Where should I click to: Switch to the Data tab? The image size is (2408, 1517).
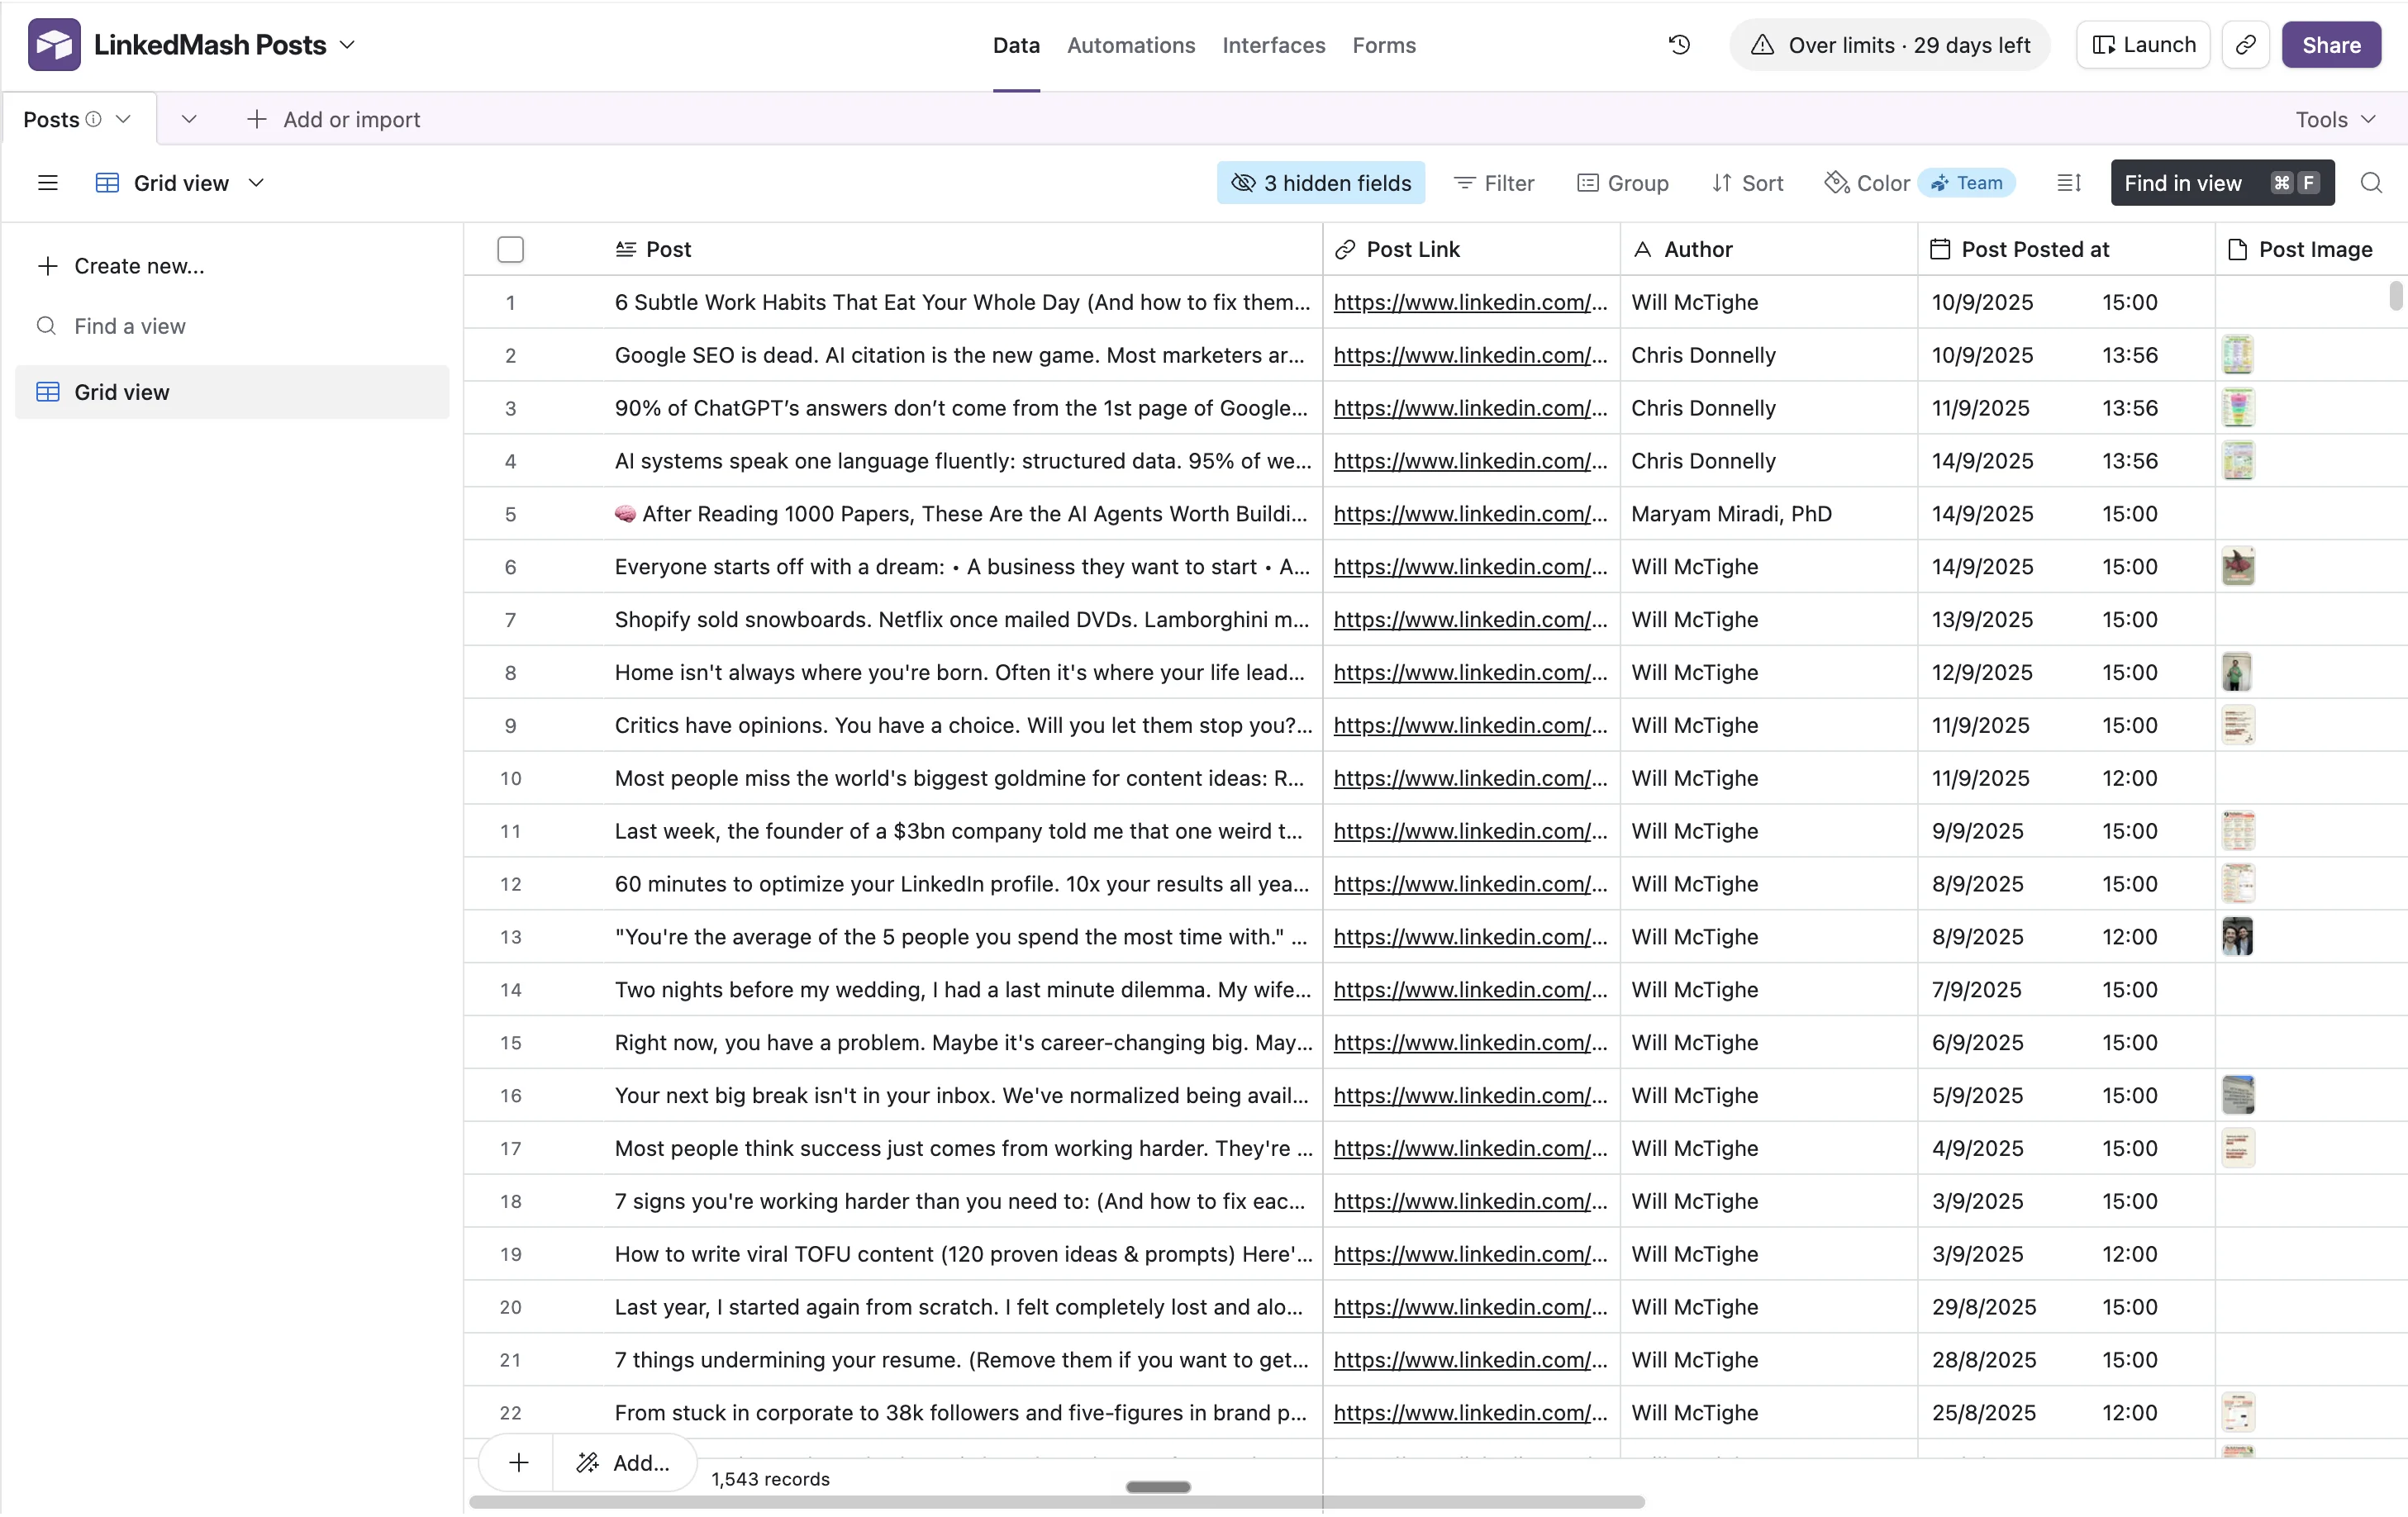coord(1016,45)
